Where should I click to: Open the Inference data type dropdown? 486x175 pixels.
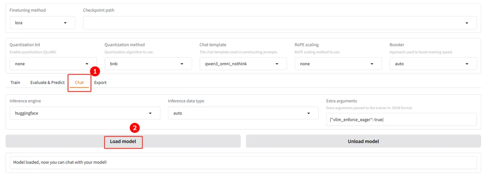[243, 113]
